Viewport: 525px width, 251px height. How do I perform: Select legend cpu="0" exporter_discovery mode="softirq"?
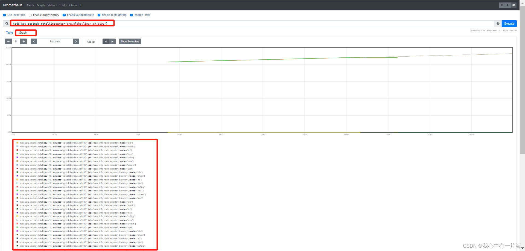coord(81,187)
